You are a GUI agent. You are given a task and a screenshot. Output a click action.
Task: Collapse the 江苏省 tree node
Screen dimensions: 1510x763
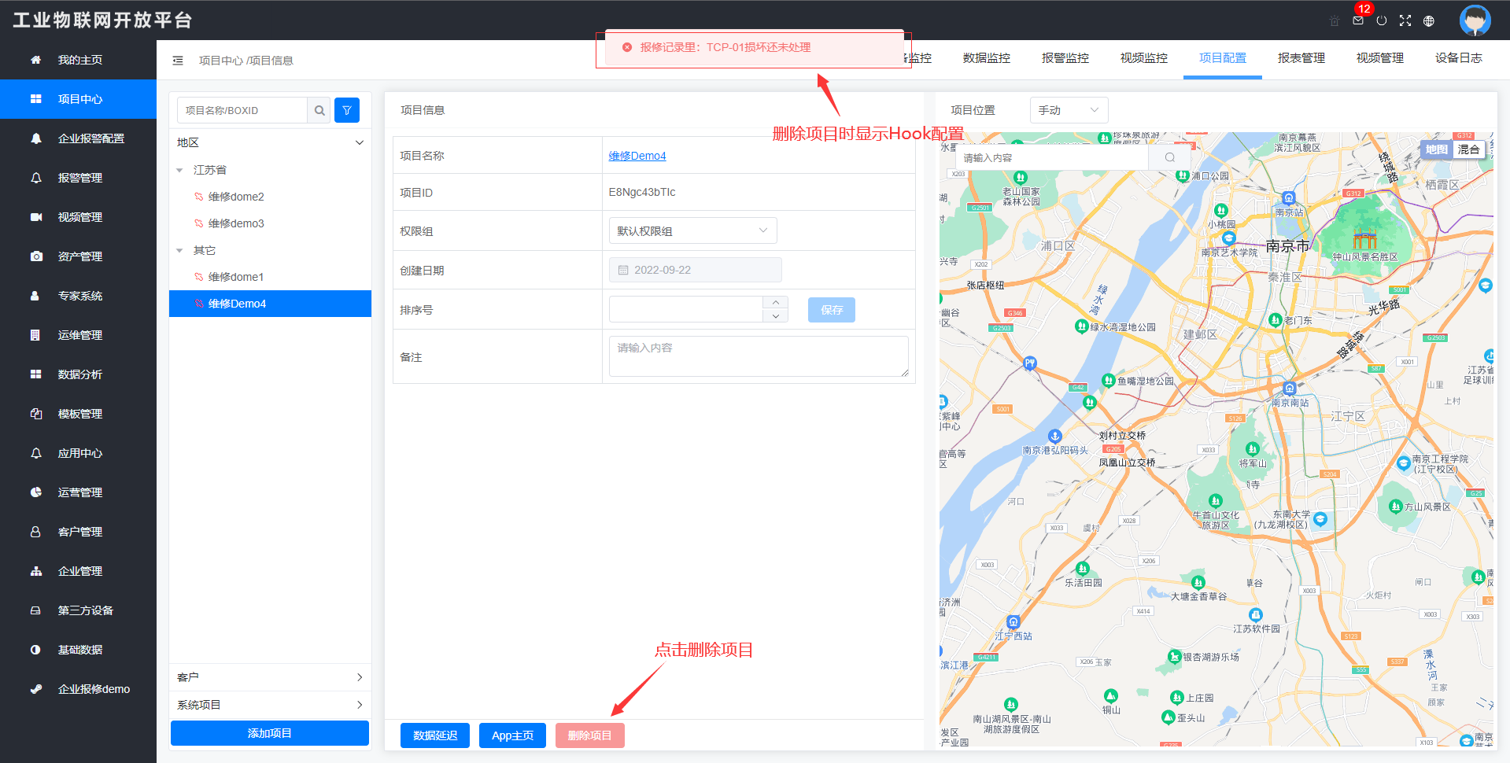tap(179, 170)
